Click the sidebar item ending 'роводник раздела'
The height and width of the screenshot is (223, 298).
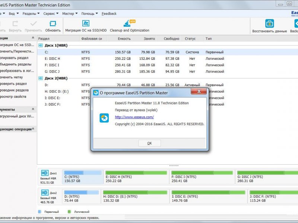[x=14, y=90]
